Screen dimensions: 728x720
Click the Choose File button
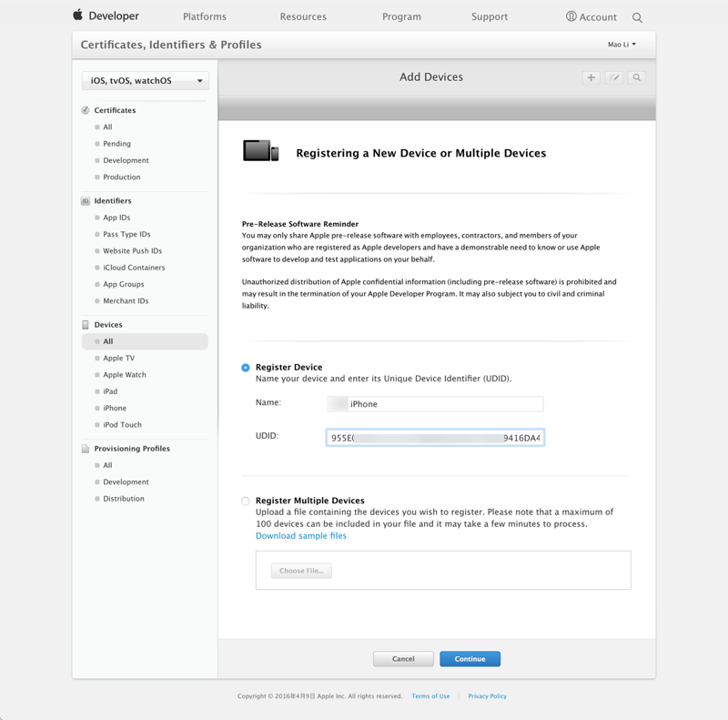point(301,571)
